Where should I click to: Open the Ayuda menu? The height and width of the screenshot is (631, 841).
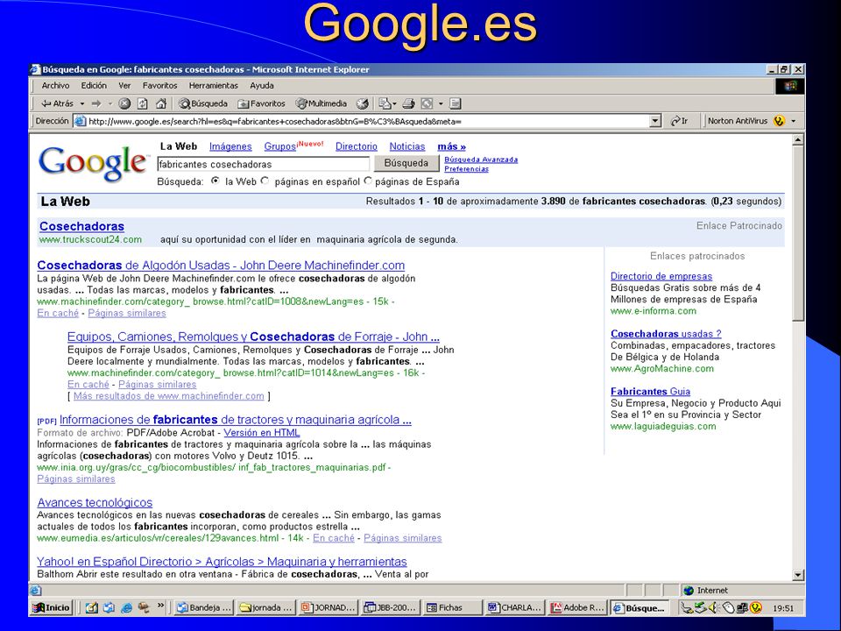262,85
